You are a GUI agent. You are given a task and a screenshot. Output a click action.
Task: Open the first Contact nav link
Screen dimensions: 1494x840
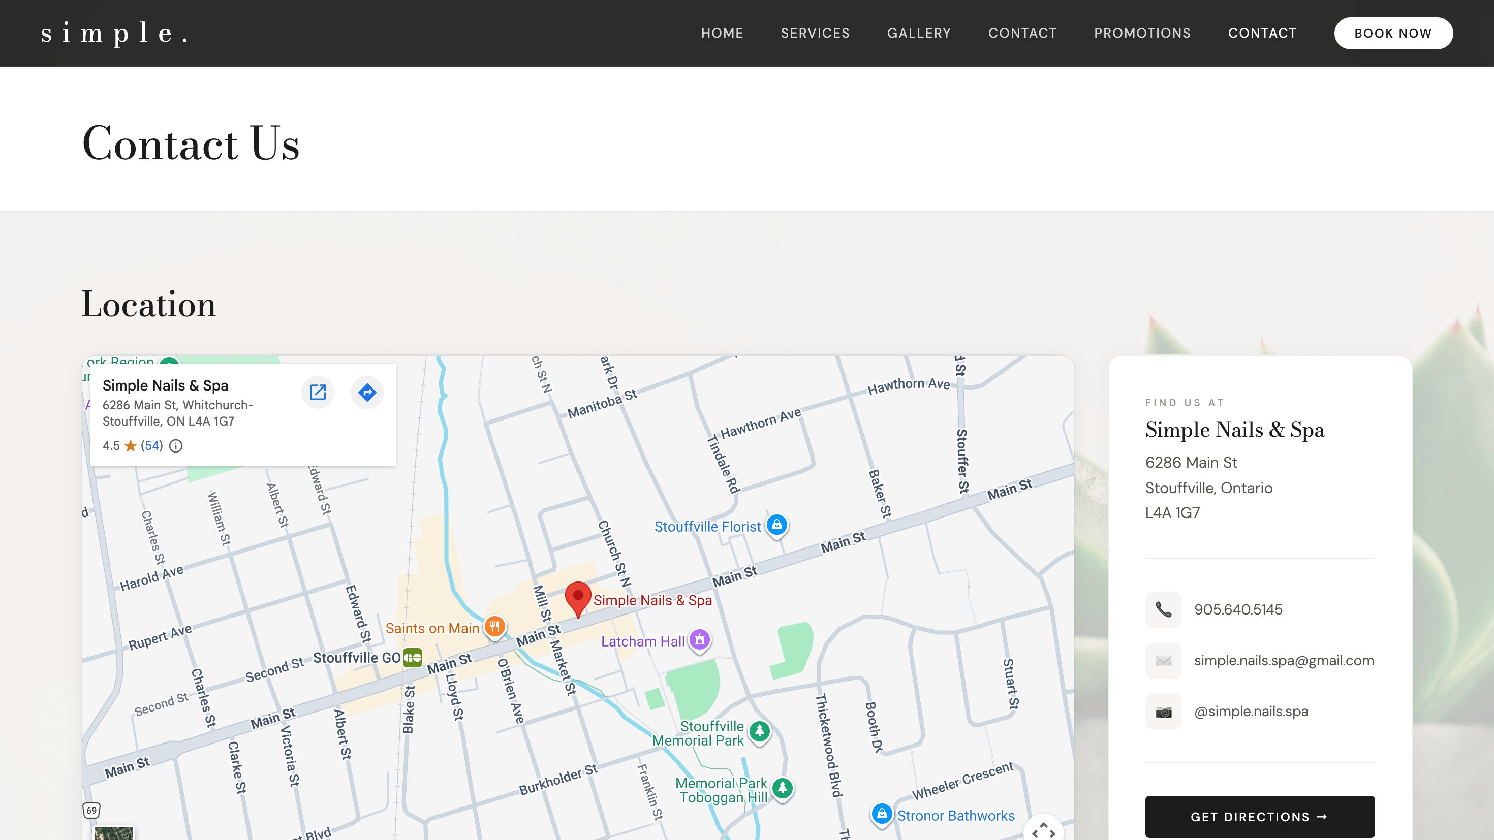point(1022,33)
